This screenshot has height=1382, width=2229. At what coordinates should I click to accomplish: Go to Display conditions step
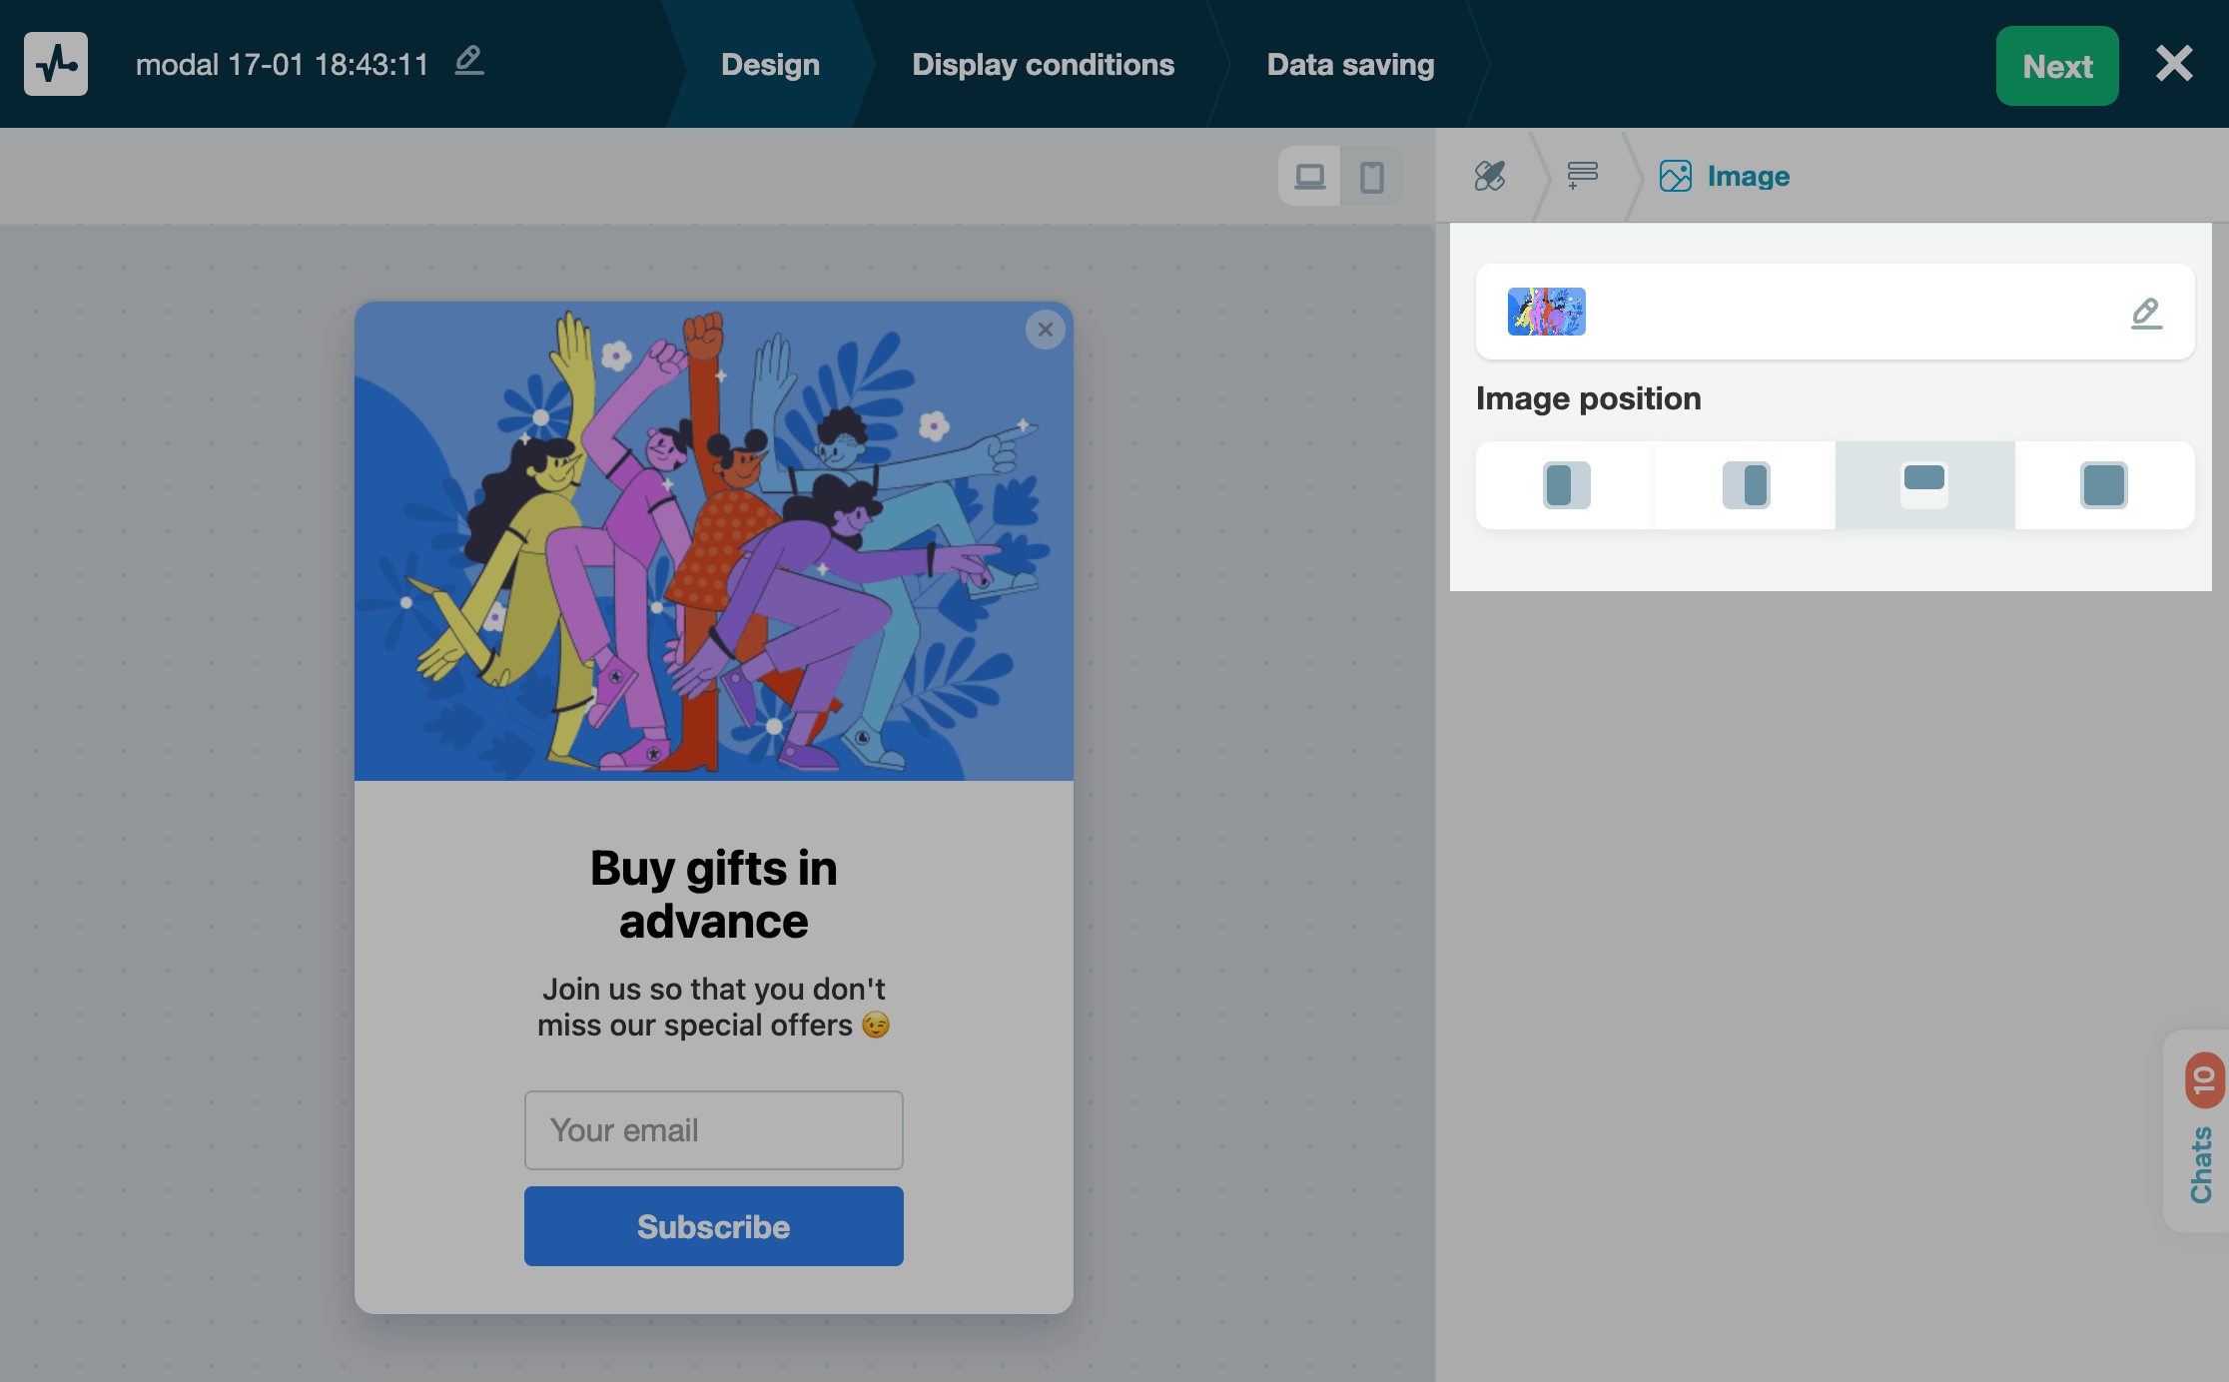point(1043,65)
